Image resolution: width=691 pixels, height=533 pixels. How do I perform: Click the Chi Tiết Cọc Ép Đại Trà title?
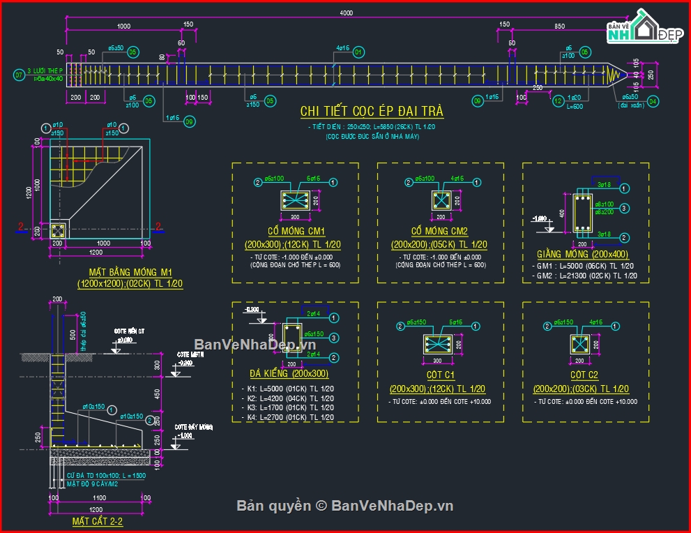point(372,112)
